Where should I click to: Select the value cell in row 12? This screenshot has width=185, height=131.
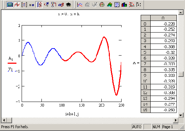[x=163, y=93]
